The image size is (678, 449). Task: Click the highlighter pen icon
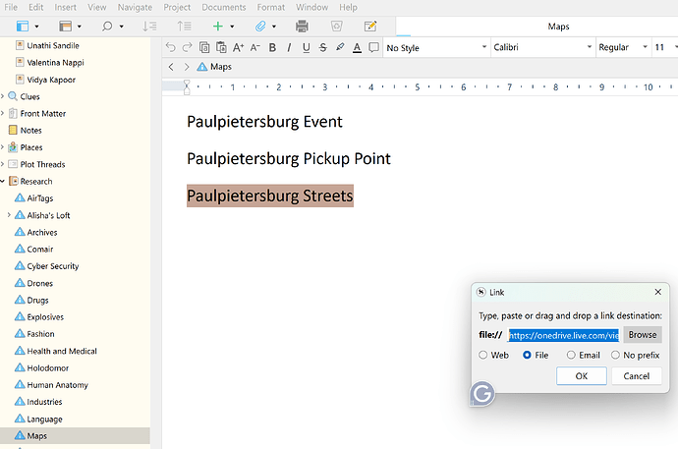(x=340, y=47)
